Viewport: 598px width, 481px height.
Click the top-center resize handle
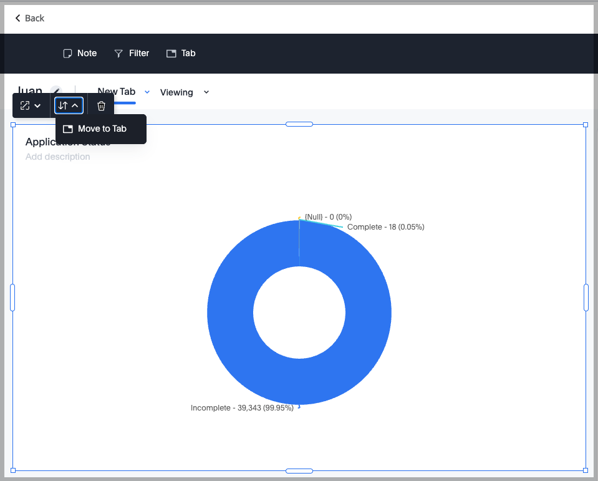(x=299, y=124)
